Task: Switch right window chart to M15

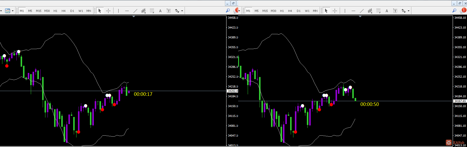Action: click(265, 11)
